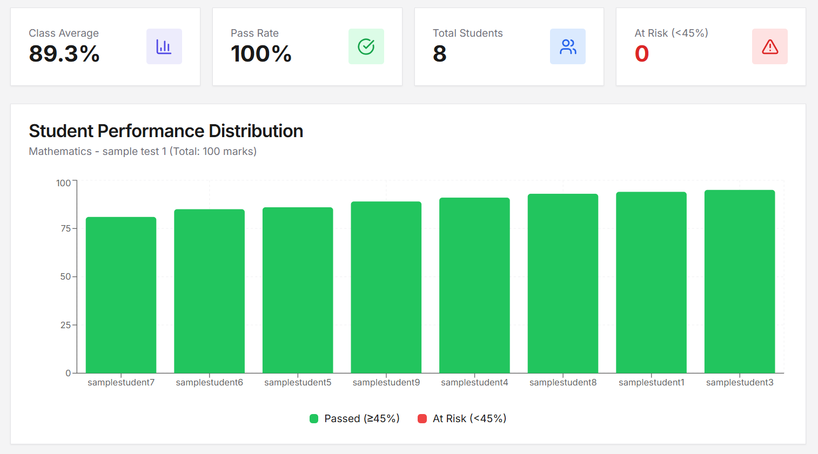The width and height of the screenshot is (818, 454).
Task: Toggle the Passed (≥45%) legend entry
Action: pos(355,418)
